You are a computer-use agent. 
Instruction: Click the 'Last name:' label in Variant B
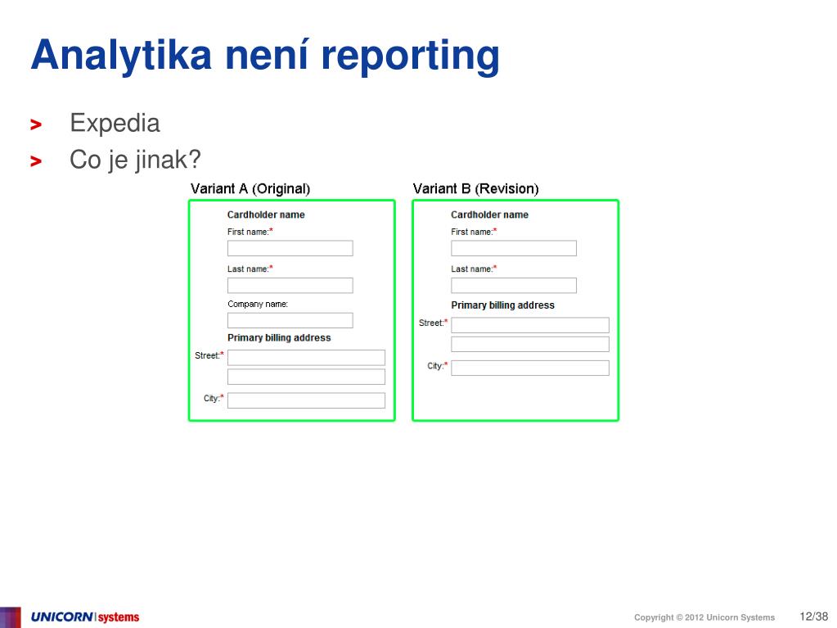474,269
